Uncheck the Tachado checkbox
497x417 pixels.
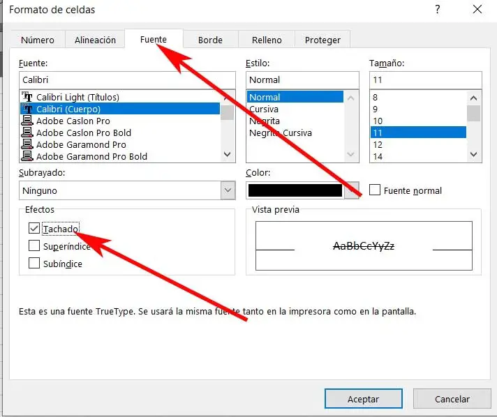34,228
